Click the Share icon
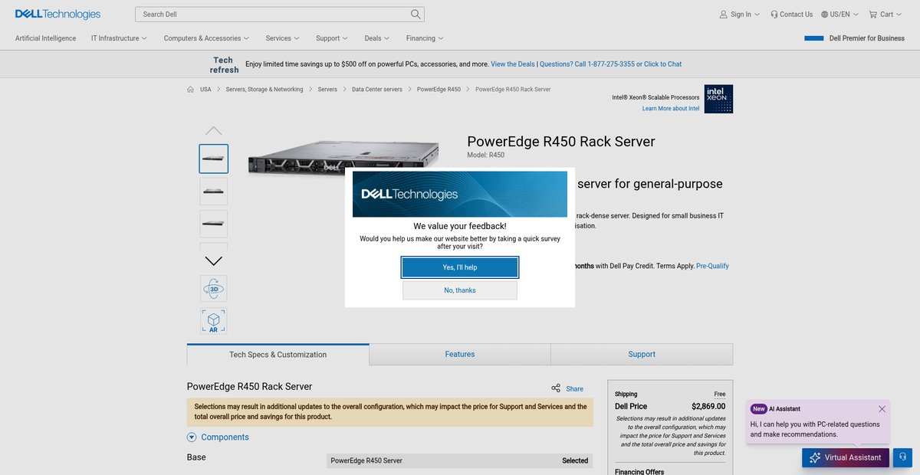This screenshot has height=475, width=920. click(556, 388)
